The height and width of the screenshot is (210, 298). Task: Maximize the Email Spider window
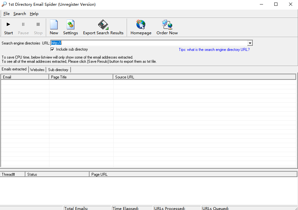(276, 4)
